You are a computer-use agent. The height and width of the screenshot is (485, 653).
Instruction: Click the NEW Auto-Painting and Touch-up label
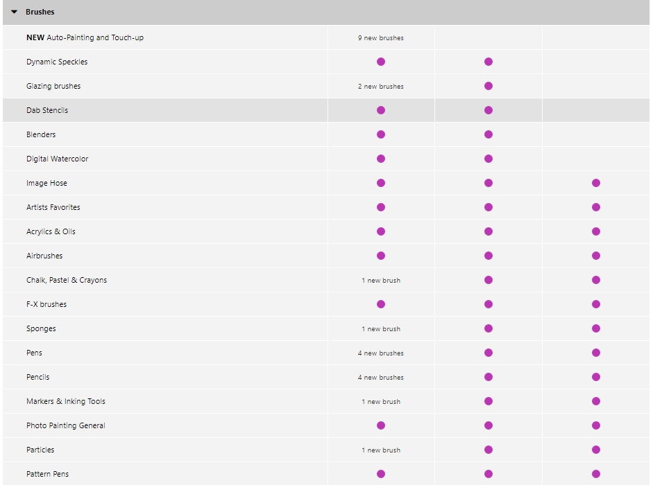coord(85,37)
